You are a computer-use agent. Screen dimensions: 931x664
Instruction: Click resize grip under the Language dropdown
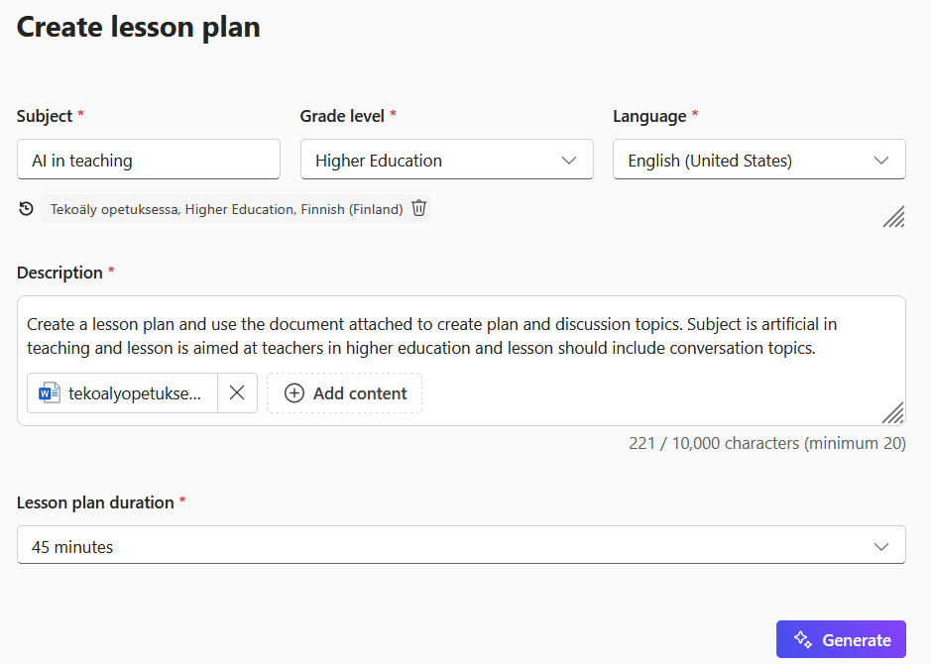894,217
